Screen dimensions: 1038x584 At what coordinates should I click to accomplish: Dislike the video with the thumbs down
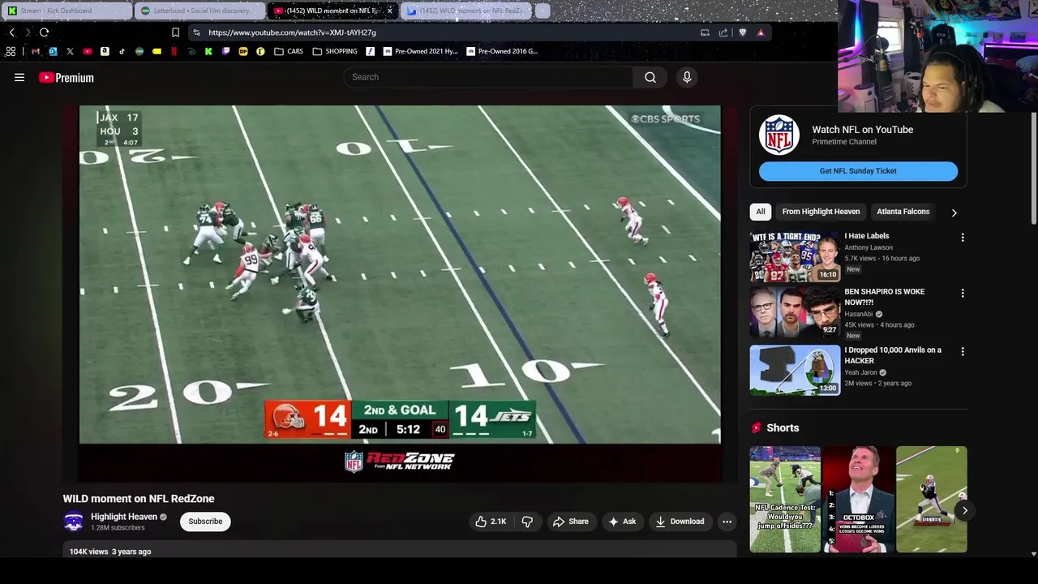tap(527, 522)
